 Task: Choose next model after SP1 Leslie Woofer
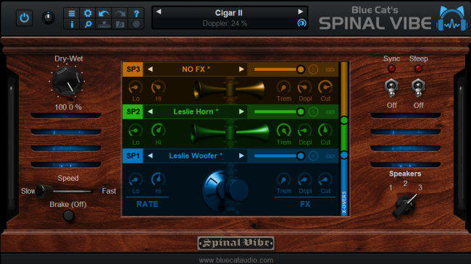[241, 156]
